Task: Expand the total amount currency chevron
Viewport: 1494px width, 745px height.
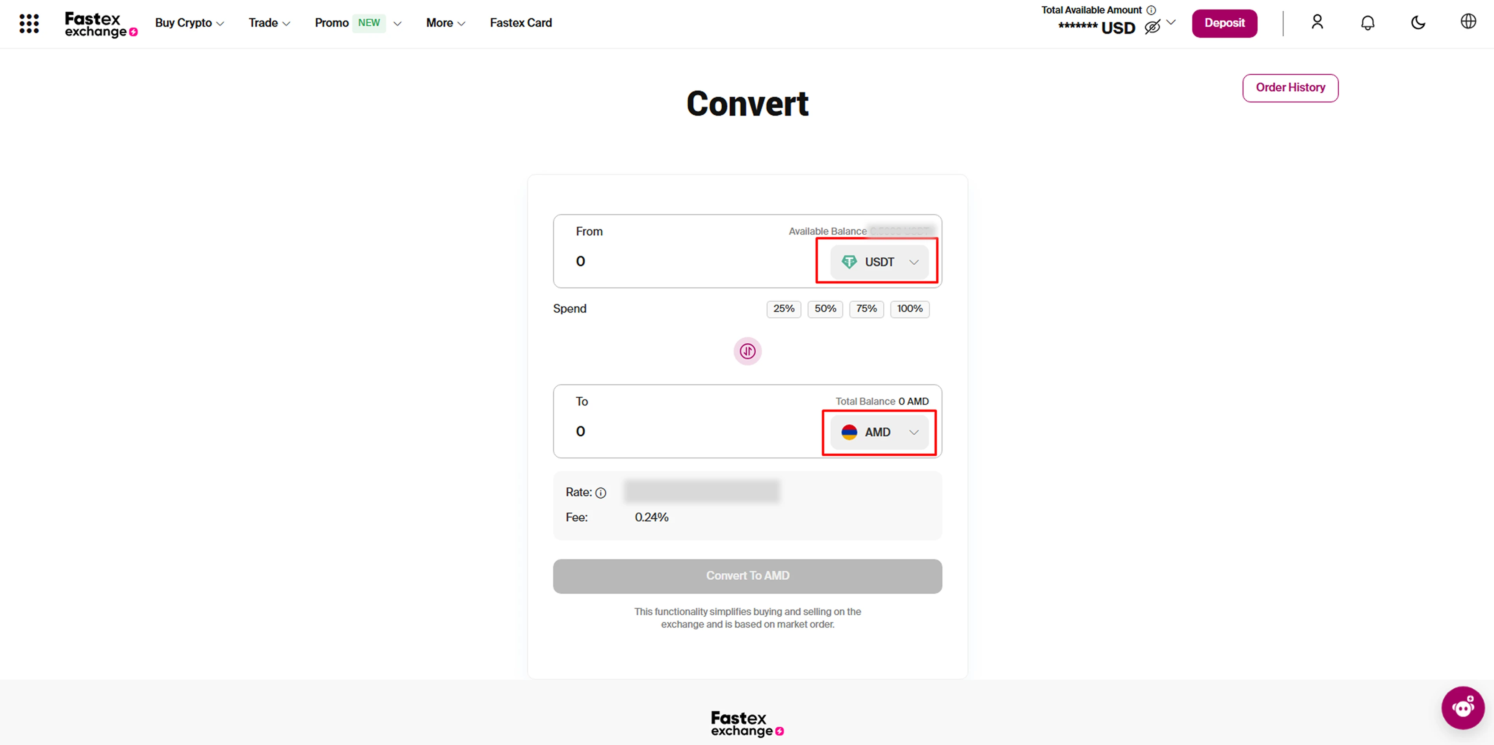Action: pyautogui.click(x=1171, y=22)
